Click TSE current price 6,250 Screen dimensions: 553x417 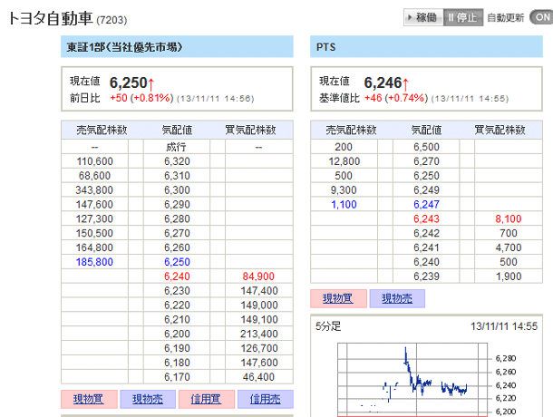(x=129, y=82)
